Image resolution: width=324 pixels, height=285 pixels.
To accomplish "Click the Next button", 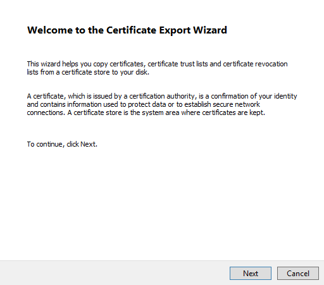I will tap(251, 273).
